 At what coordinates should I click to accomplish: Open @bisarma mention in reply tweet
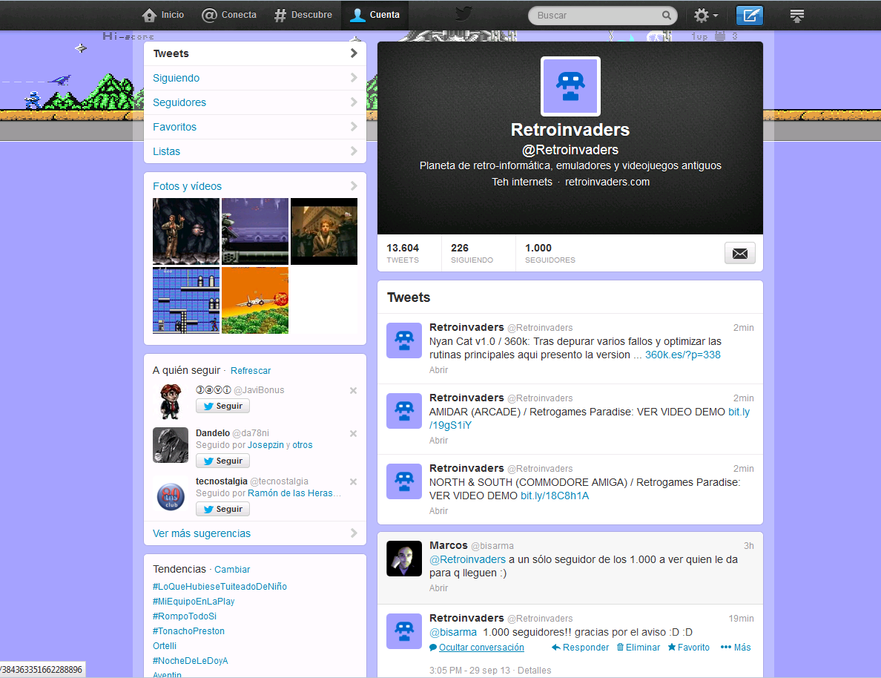(453, 633)
